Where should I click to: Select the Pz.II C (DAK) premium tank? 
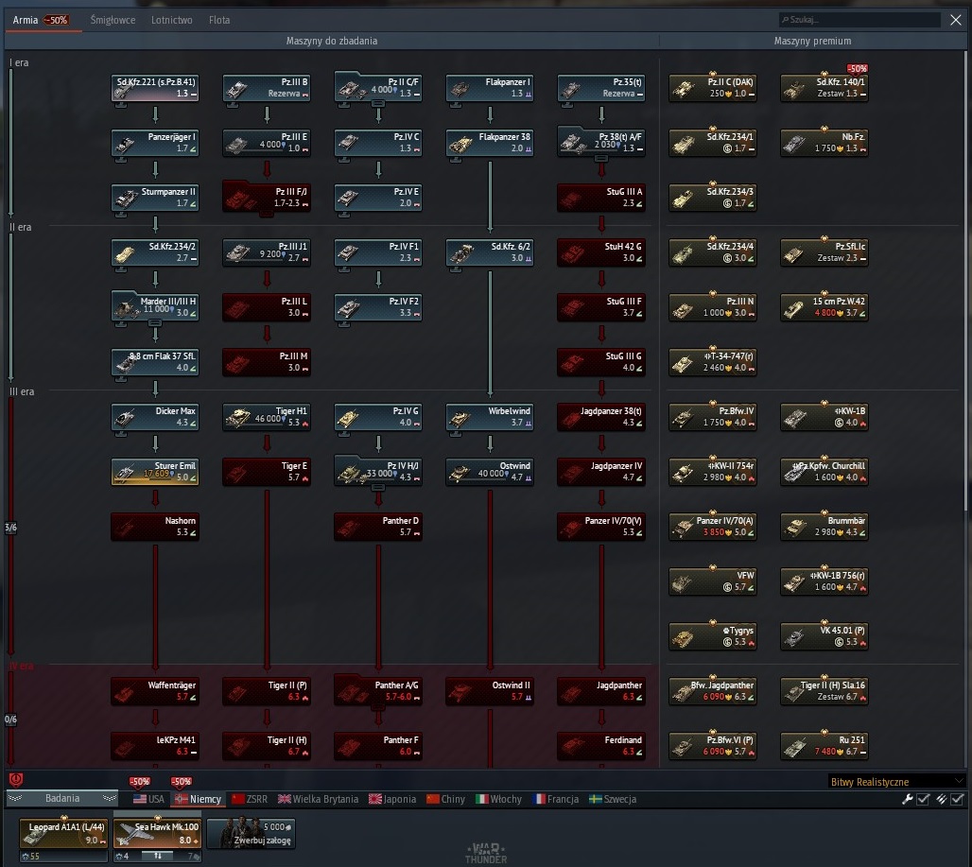coord(712,88)
